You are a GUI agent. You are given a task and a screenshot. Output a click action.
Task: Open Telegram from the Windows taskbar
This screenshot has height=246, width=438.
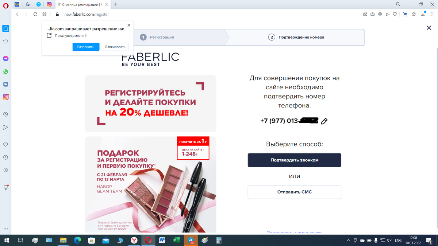coord(191,240)
